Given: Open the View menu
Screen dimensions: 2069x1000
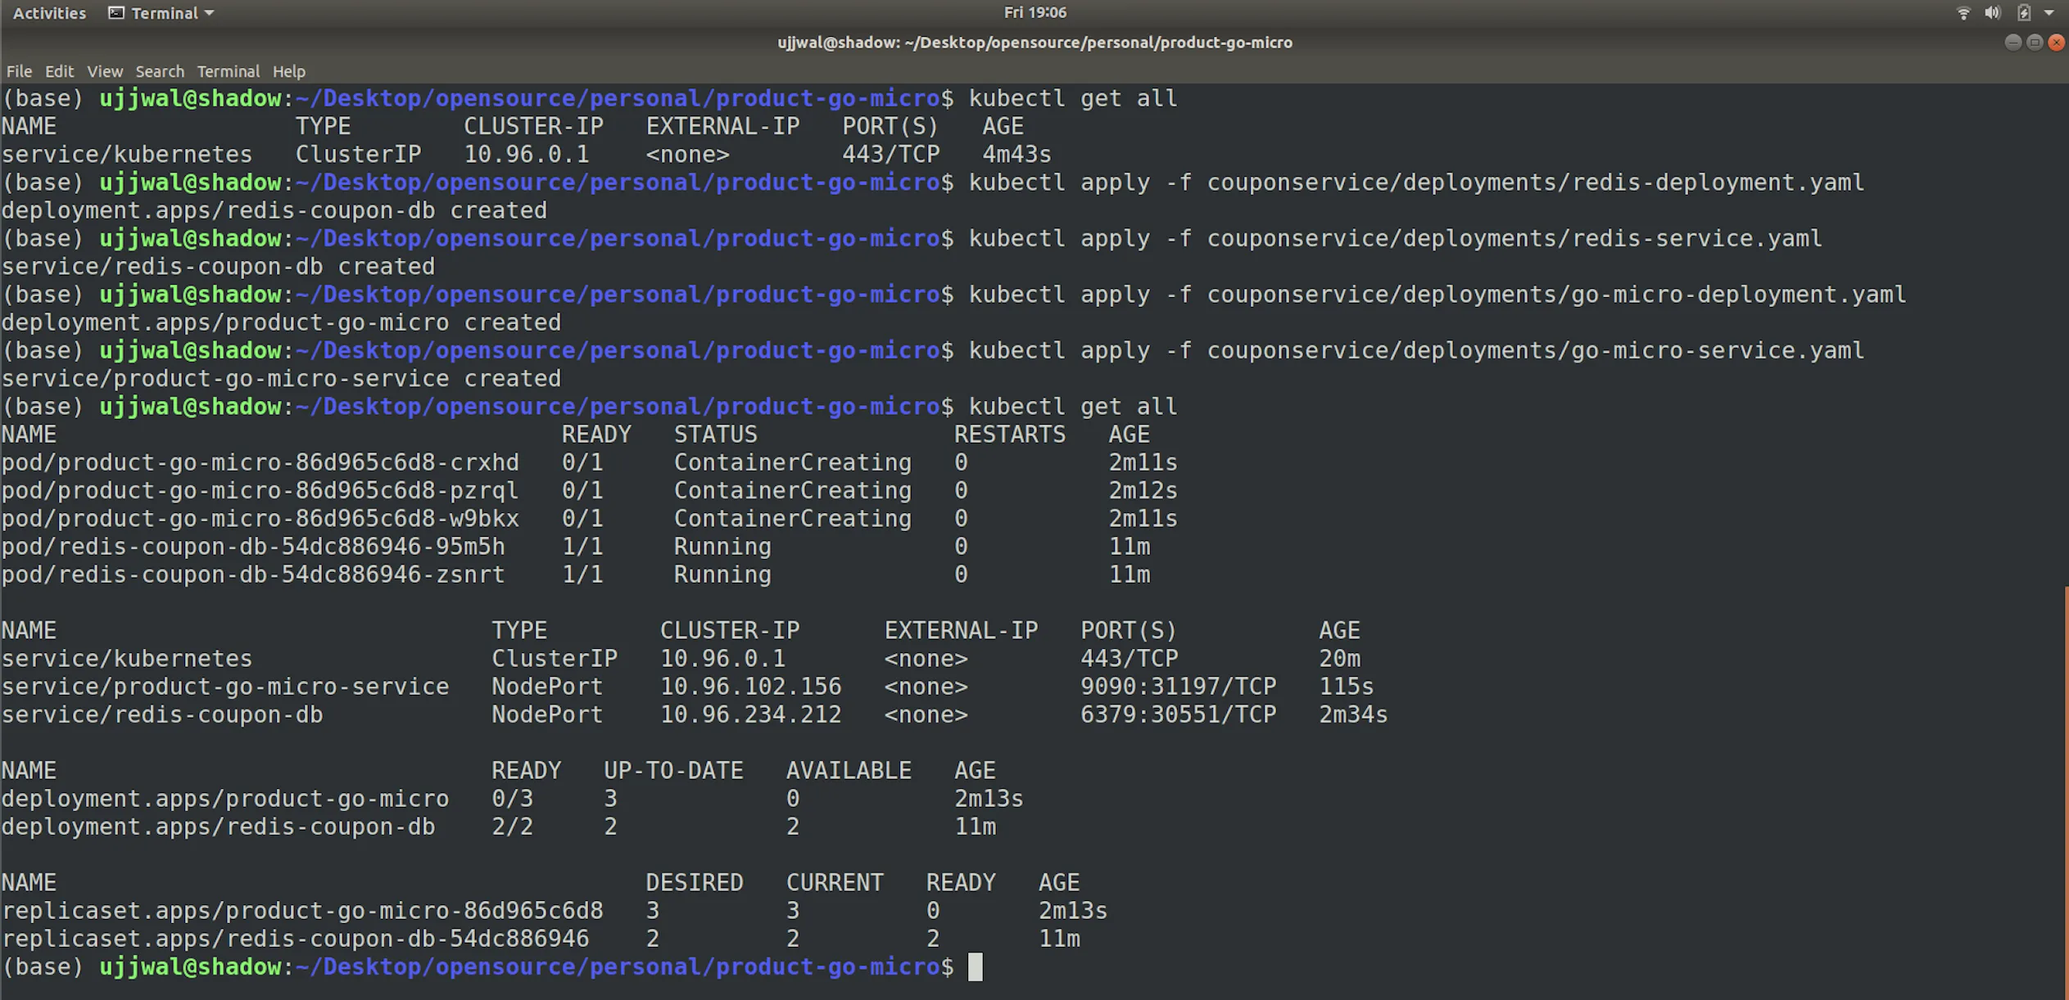Looking at the screenshot, I should [105, 71].
